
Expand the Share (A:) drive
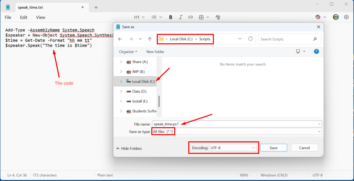121,62
